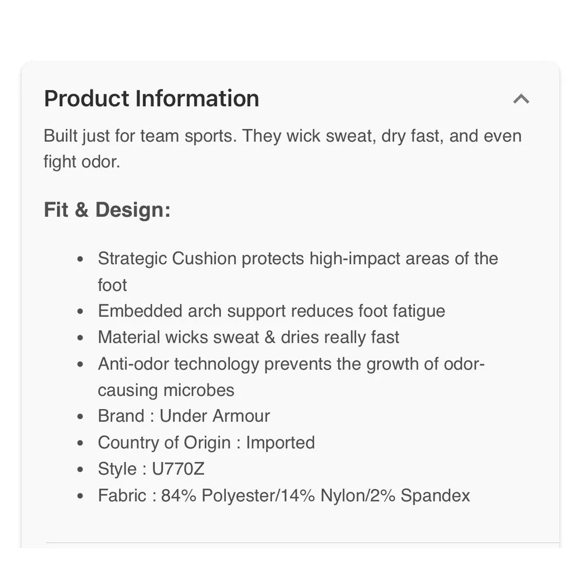Select the Strategic Cushion bullet text
The image size is (581, 581).
298,271
